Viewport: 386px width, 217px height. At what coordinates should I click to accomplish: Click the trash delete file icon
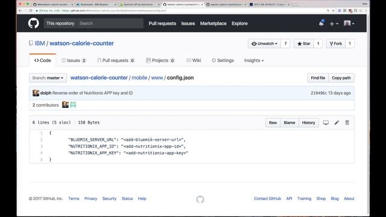click(x=347, y=122)
